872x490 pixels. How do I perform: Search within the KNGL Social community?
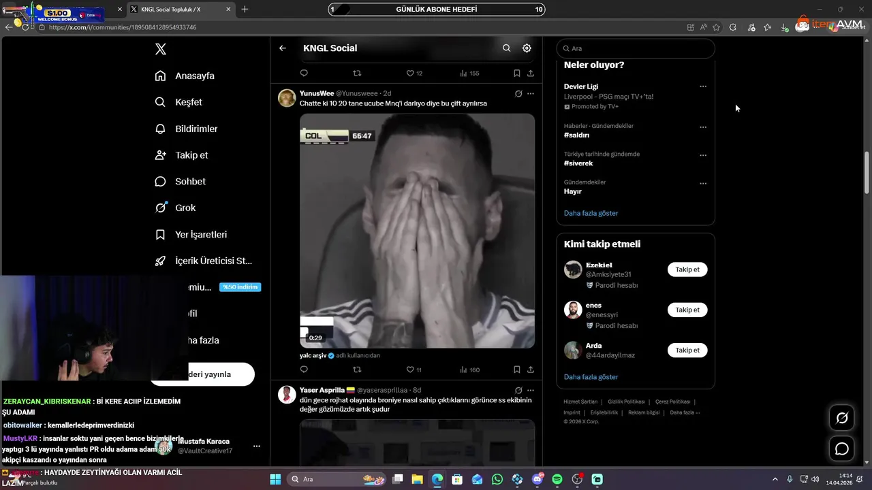coord(506,48)
